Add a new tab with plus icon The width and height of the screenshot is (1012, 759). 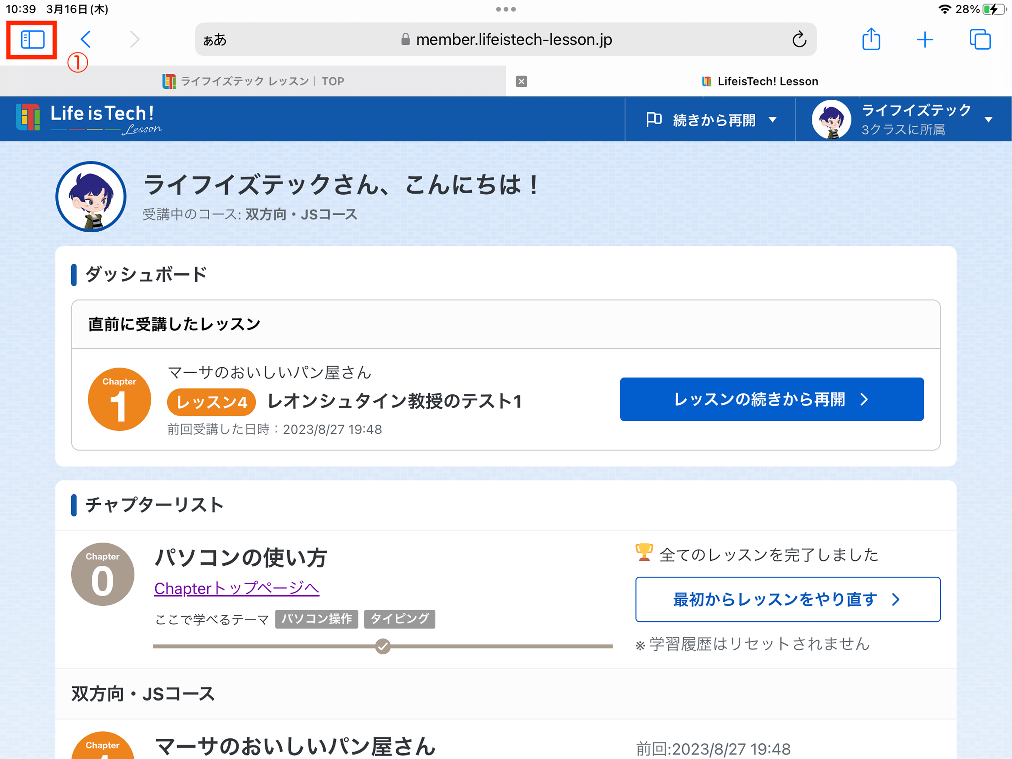925,39
